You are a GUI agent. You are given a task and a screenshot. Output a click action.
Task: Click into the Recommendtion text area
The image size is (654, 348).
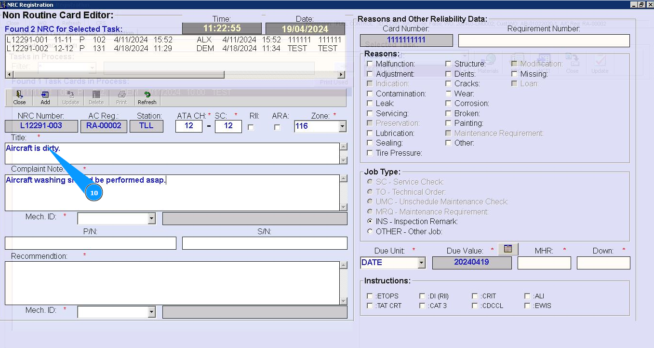(172, 283)
